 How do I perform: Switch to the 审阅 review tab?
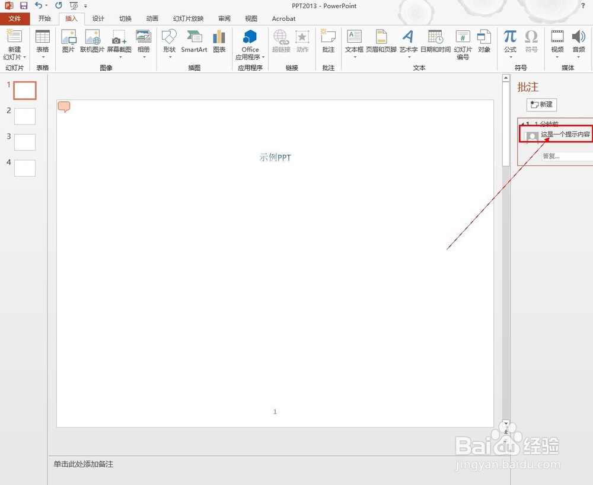[x=224, y=18]
